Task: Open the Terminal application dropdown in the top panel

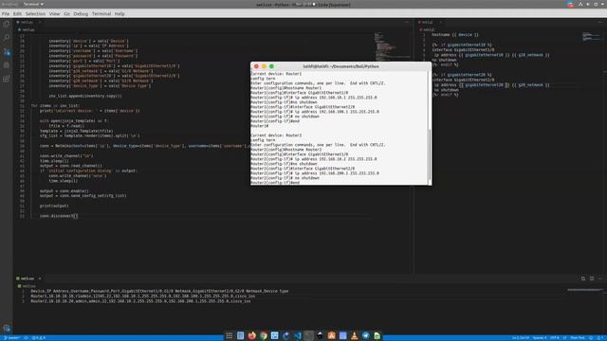Action: (x=33, y=4)
